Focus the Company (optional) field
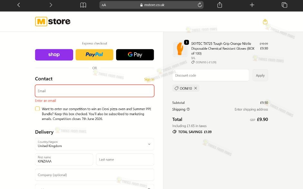The height and width of the screenshot is (189, 303). click(94, 175)
